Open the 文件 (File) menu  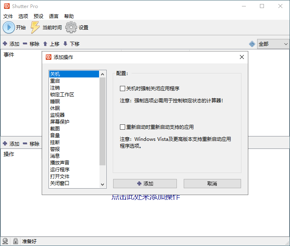[x=8, y=16]
